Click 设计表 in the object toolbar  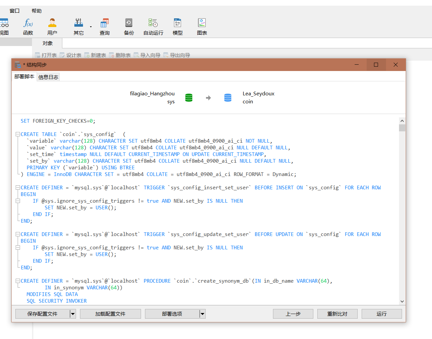[71, 55]
